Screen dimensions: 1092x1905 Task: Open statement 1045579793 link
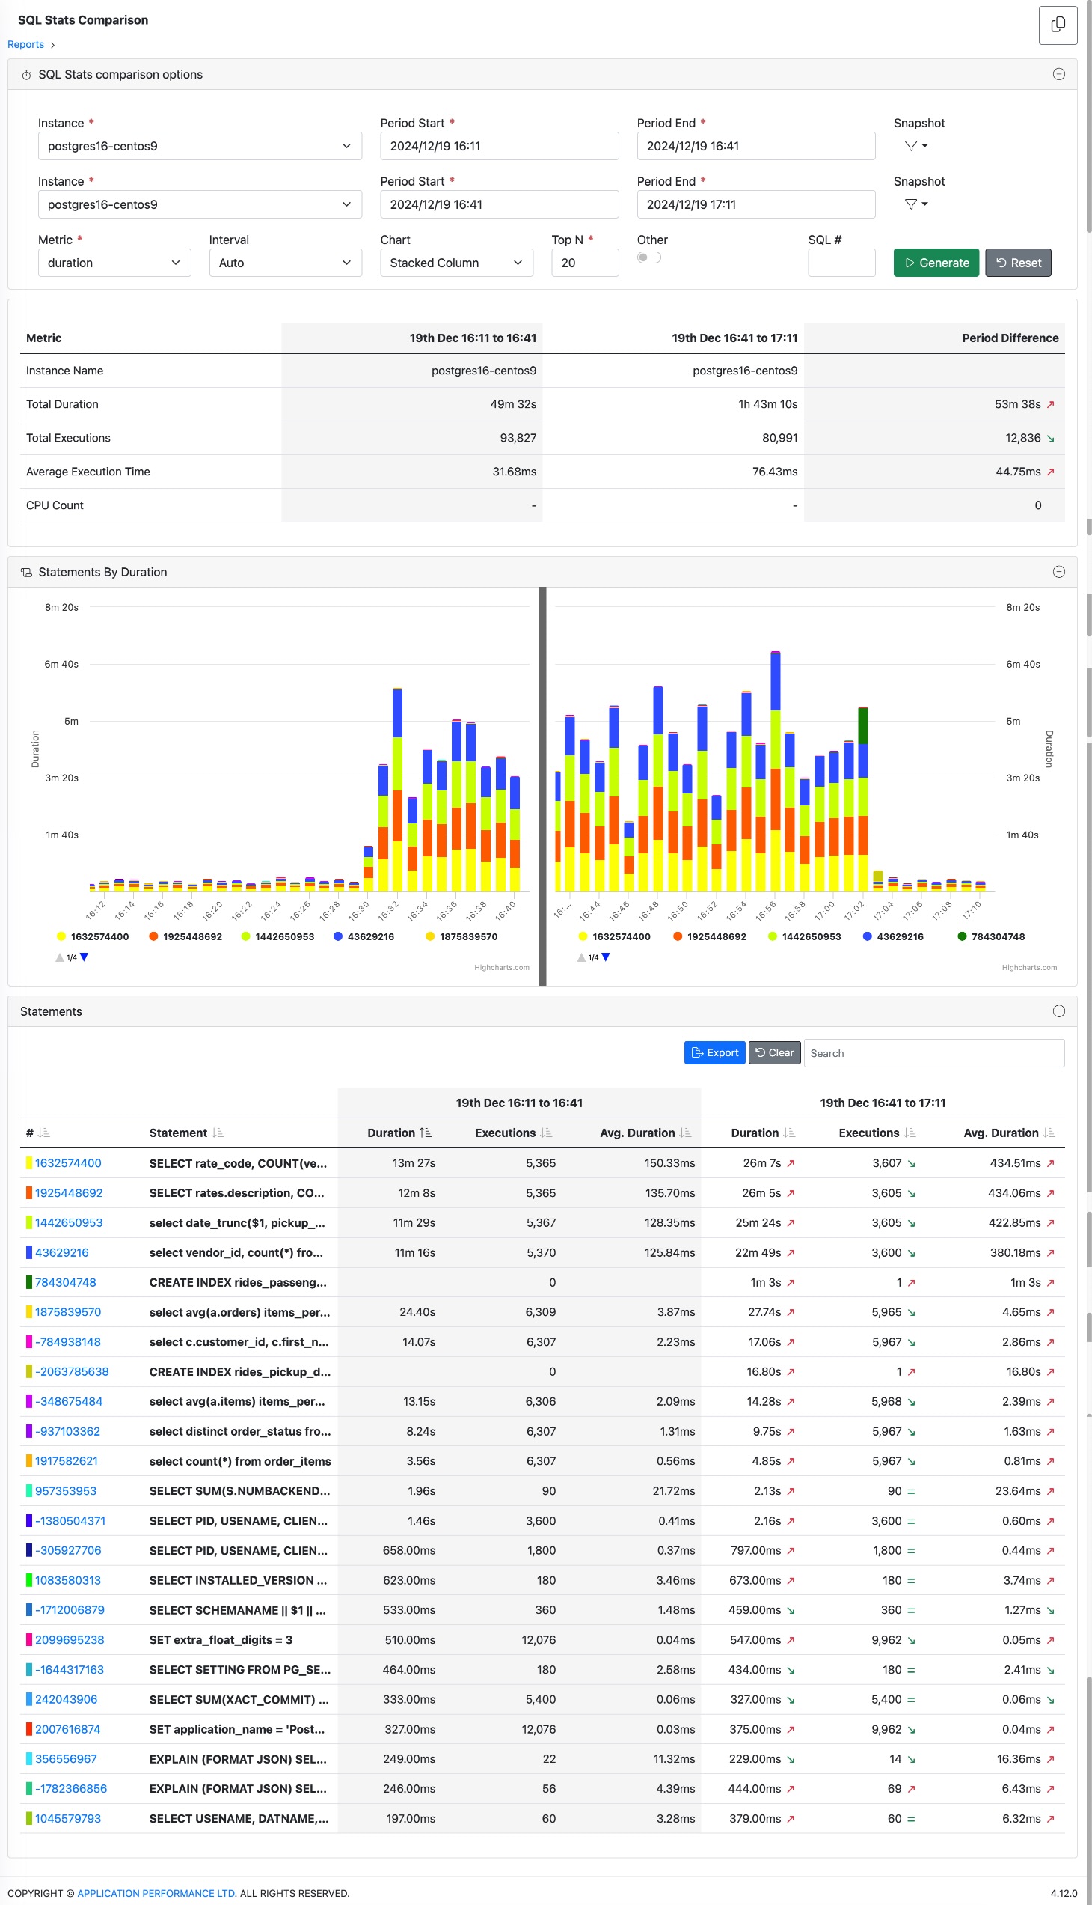(67, 1817)
